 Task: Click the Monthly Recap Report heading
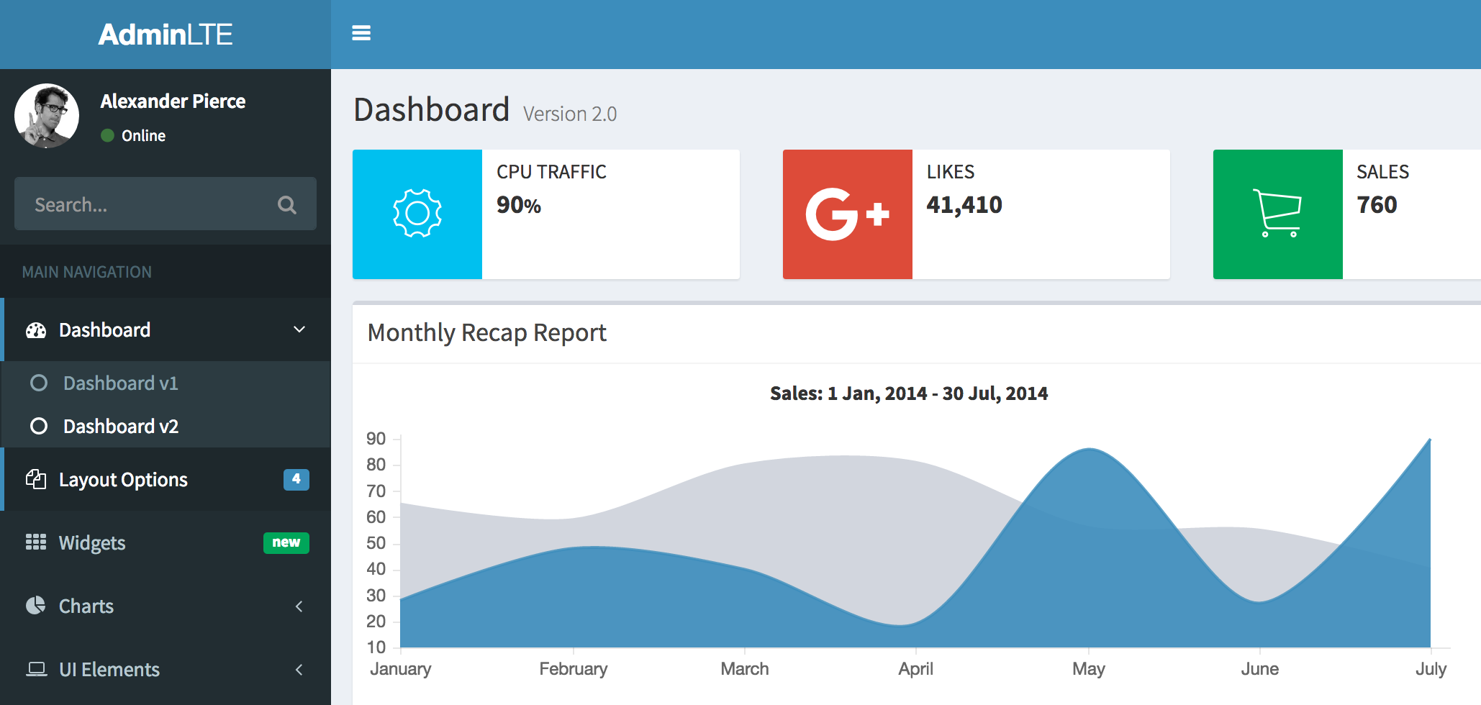tap(487, 333)
